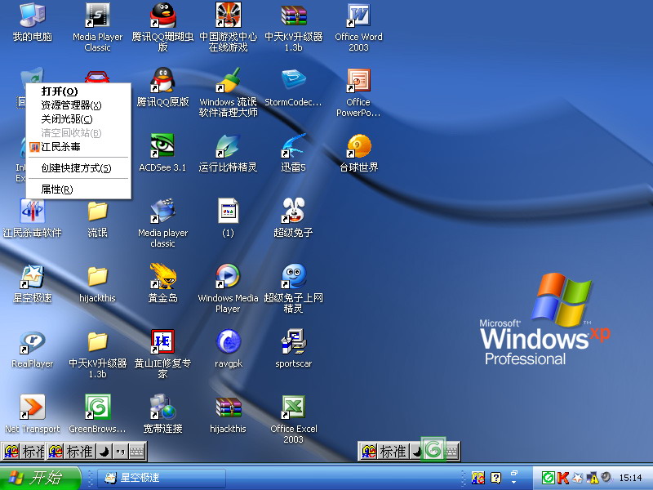Select the 宽带连接 network icon
Viewport: 653px width, 490px height.
click(x=162, y=408)
